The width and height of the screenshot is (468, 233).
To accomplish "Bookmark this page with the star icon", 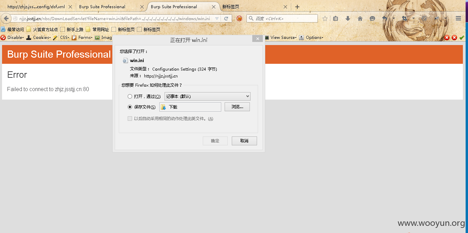I will (325, 18).
